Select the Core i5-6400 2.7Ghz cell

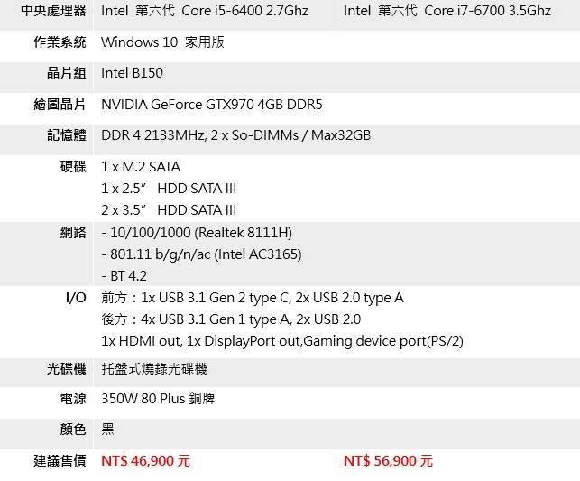point(205,11)
